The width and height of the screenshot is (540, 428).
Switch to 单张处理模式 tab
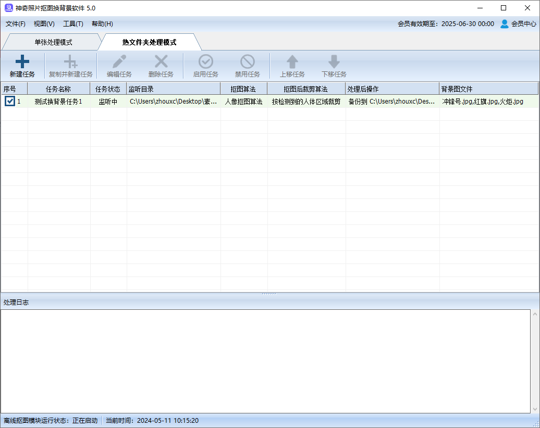tap(53, 42)
